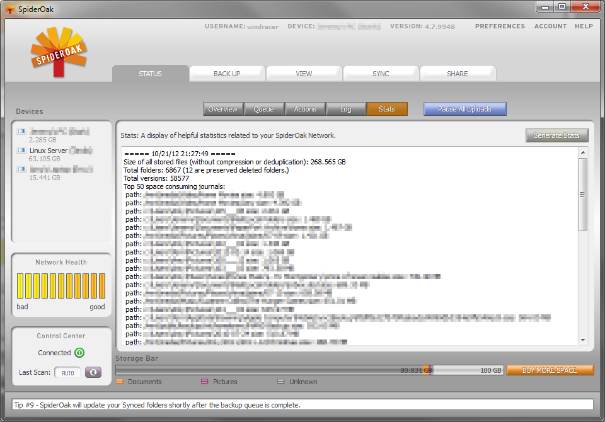Click the 'Total folders: 6867' line
This screenshot has height=422, width=605.
[206, 170]
